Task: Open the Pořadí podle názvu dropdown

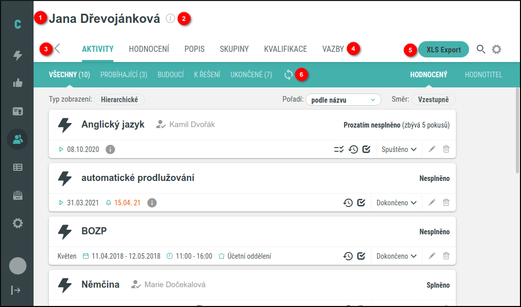Action: click(x=343, y=100)
